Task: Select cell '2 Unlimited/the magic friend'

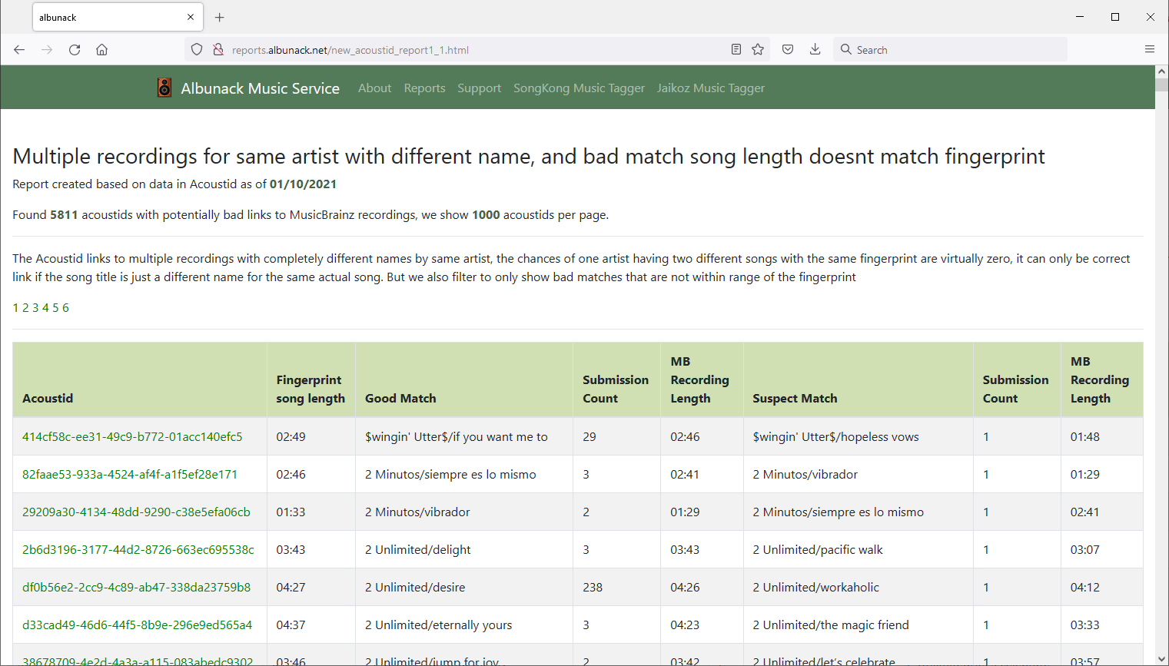Action: 858,625
